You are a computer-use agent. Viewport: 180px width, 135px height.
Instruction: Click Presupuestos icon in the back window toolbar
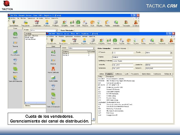[x=25, y=23]
